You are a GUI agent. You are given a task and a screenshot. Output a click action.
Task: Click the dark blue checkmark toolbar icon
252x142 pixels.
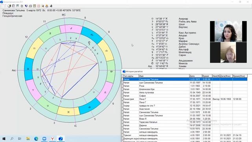coord(26,6)
